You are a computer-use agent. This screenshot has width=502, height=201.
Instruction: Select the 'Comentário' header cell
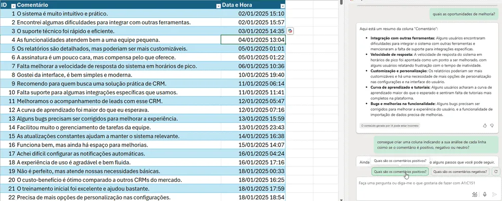point(118,5)
